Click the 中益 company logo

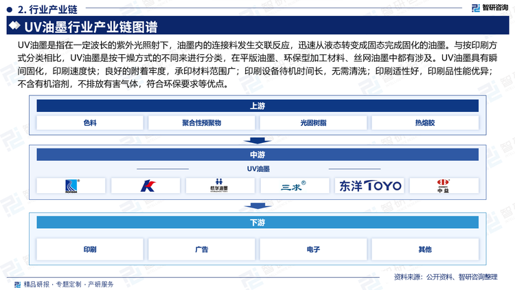tap(444, 186)
